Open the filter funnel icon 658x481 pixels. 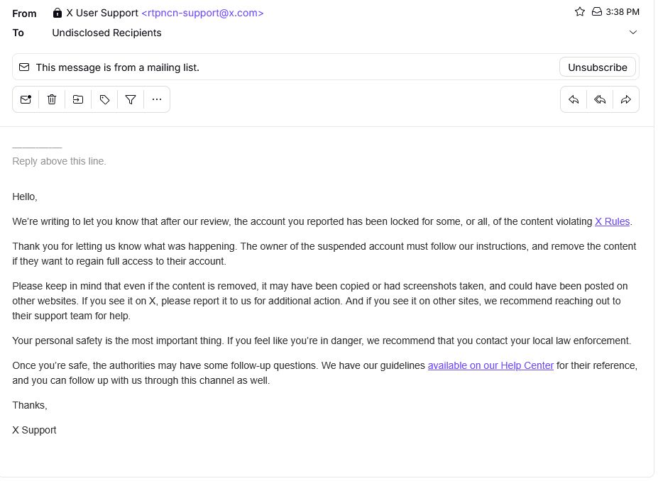click(131, 100)
